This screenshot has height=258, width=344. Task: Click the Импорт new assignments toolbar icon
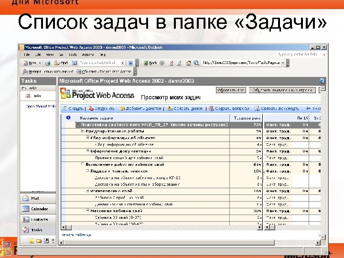point(25,72)
